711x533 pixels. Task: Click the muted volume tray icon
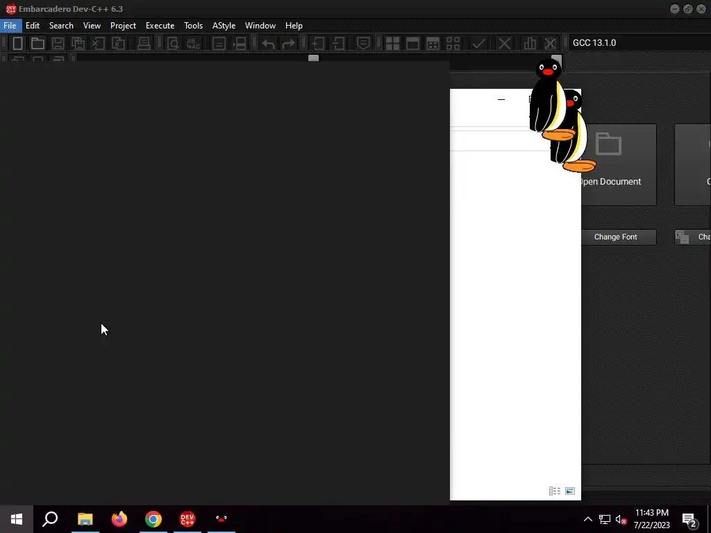pyautogui.click(x=621, y=519)
